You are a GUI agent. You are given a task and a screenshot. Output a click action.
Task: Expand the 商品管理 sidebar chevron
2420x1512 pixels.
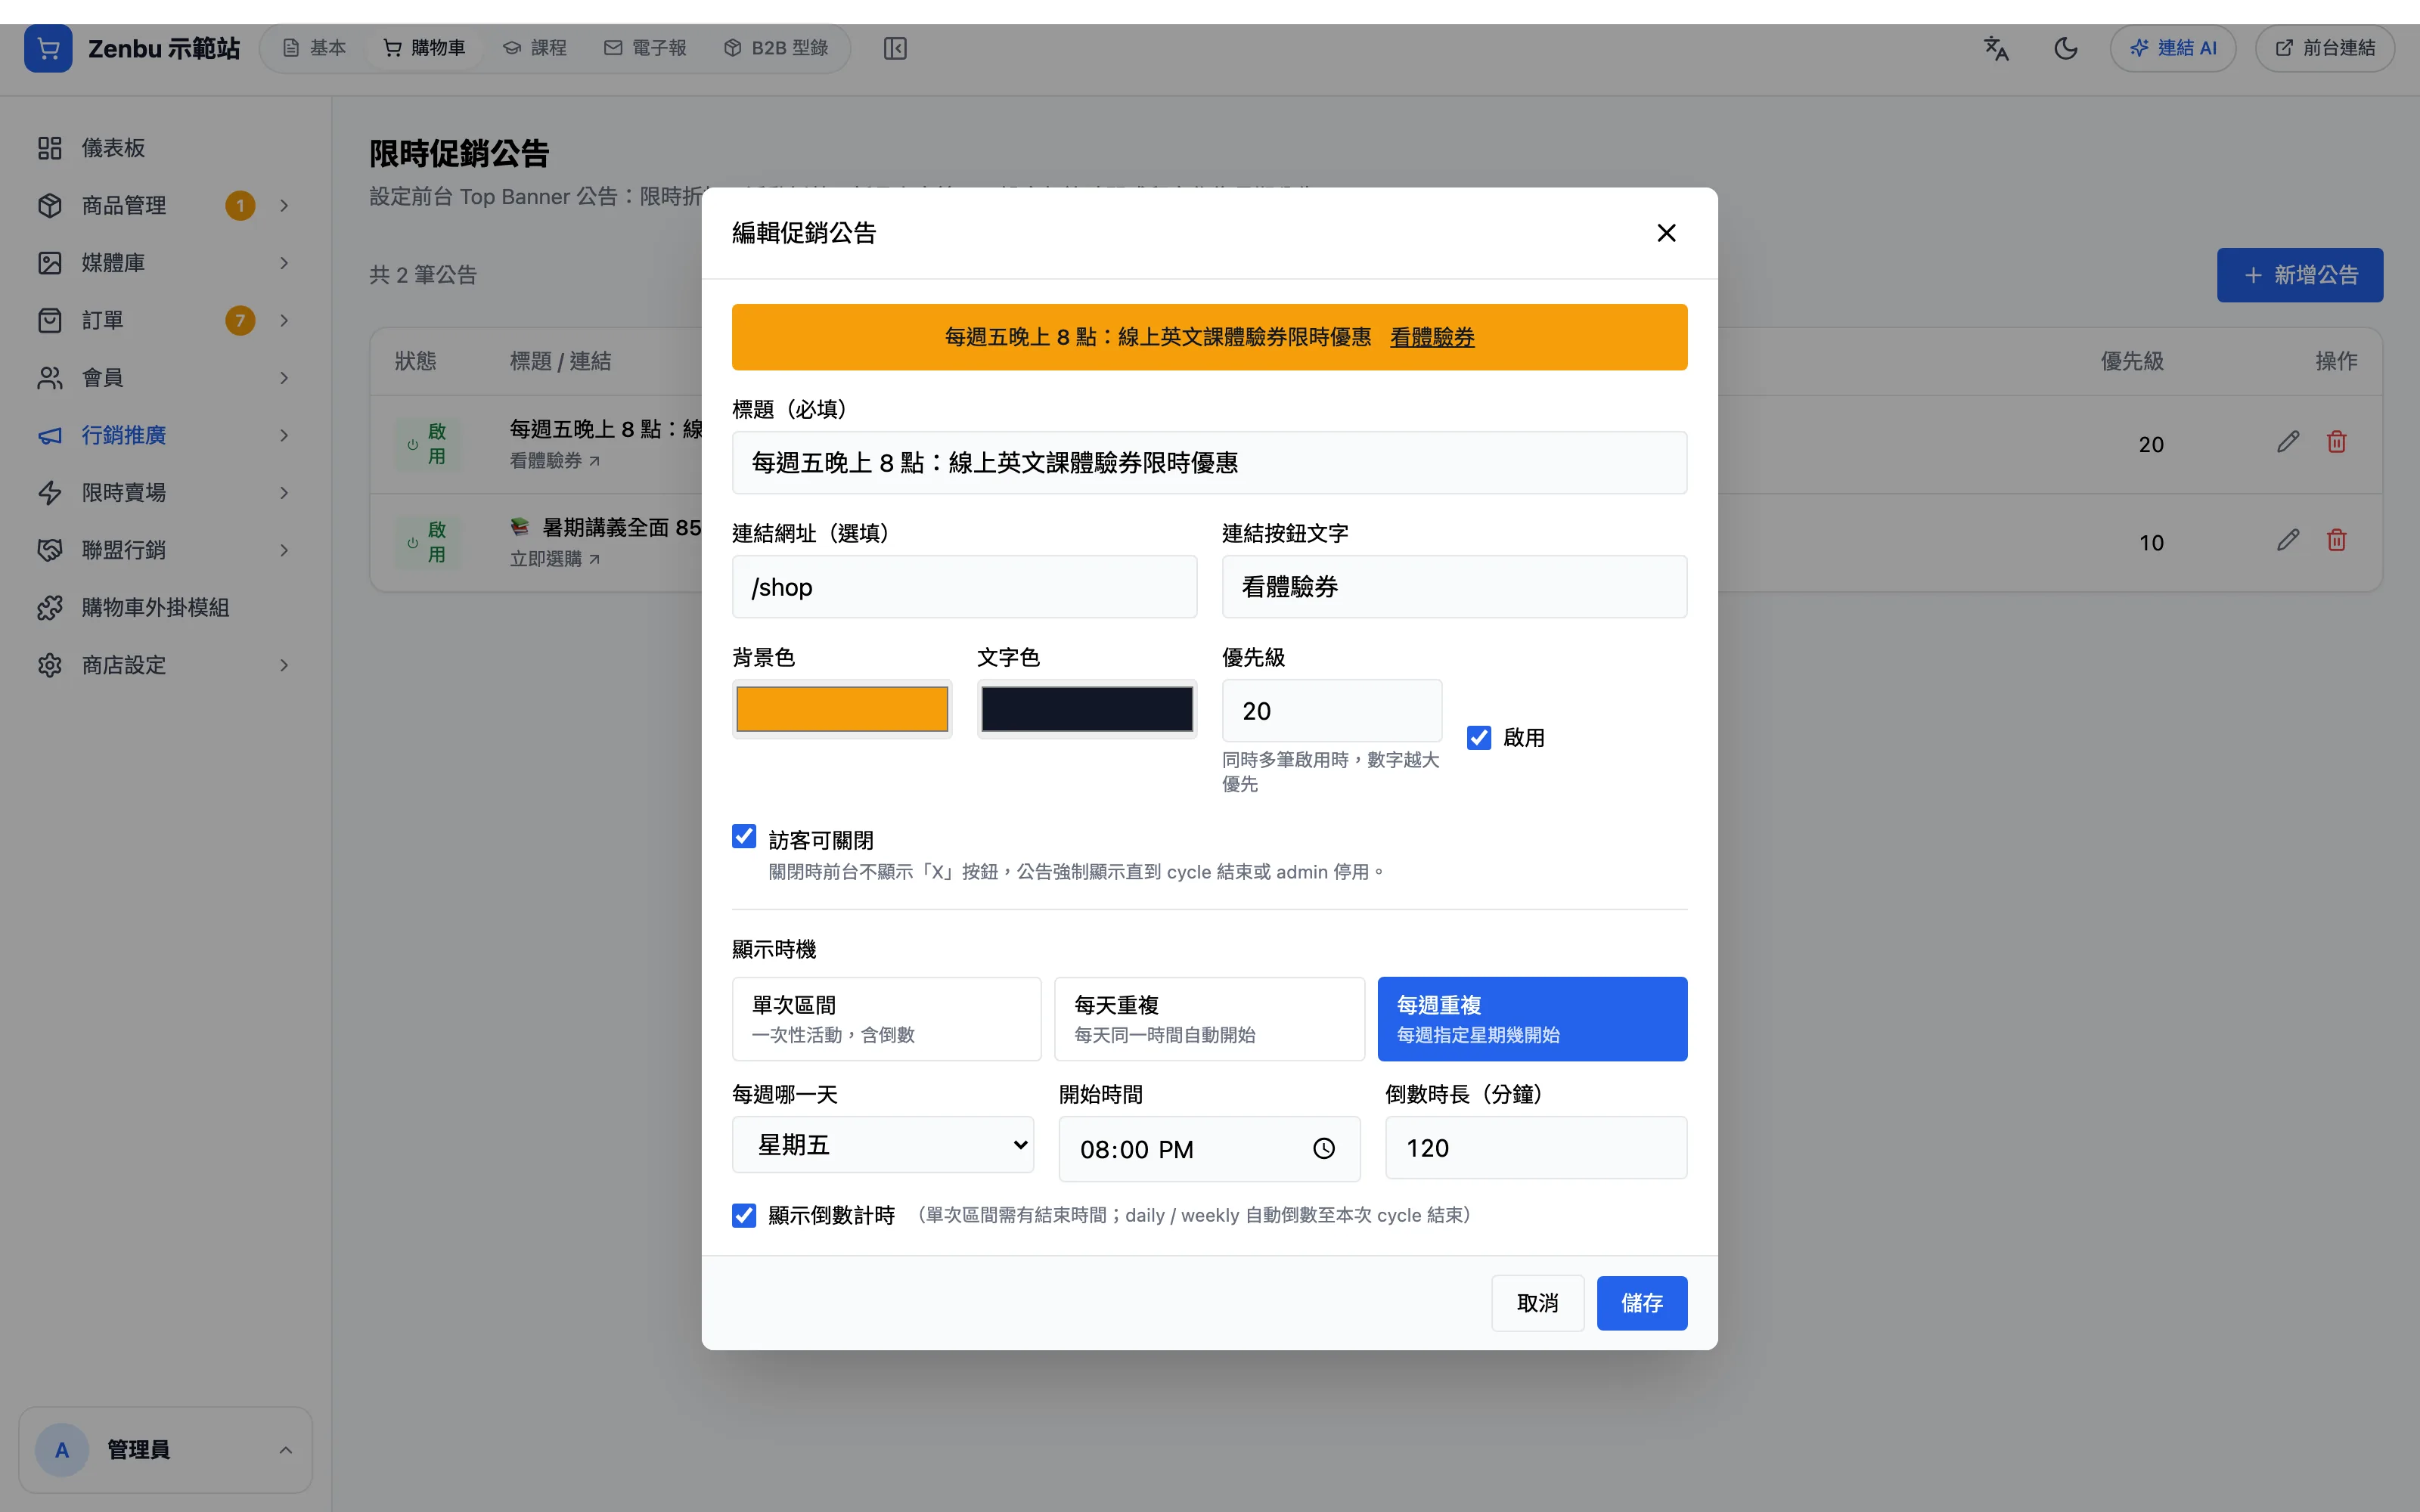point(284,205)
